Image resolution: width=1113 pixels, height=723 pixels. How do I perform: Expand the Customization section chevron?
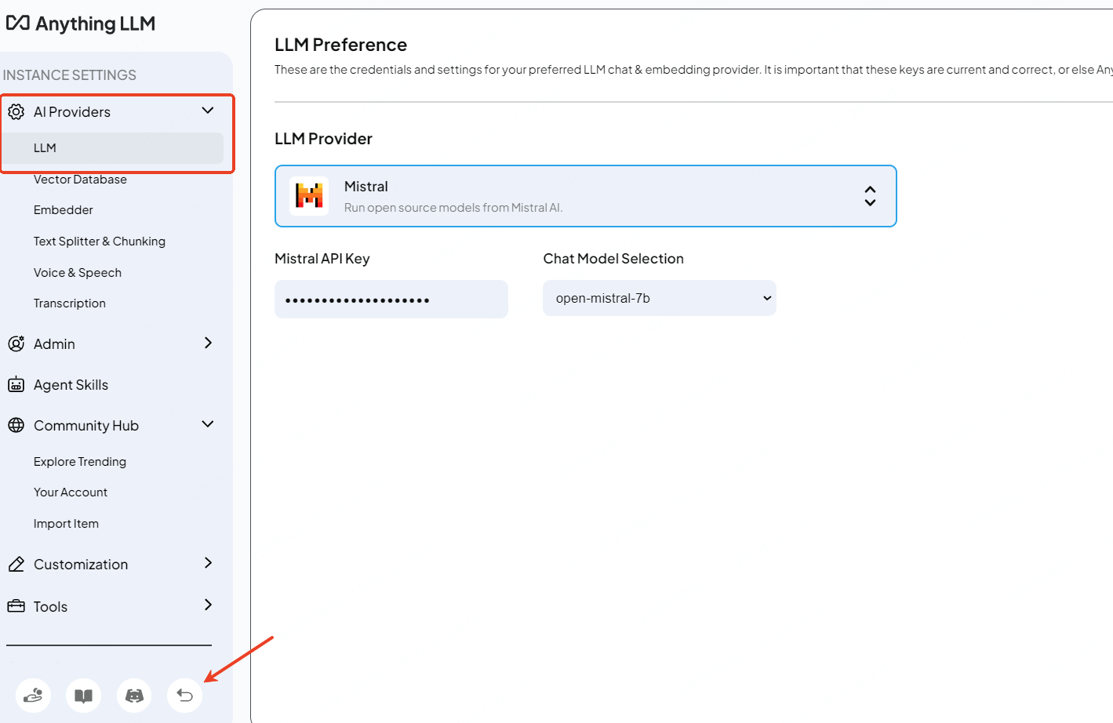click(x=208, y=563)
